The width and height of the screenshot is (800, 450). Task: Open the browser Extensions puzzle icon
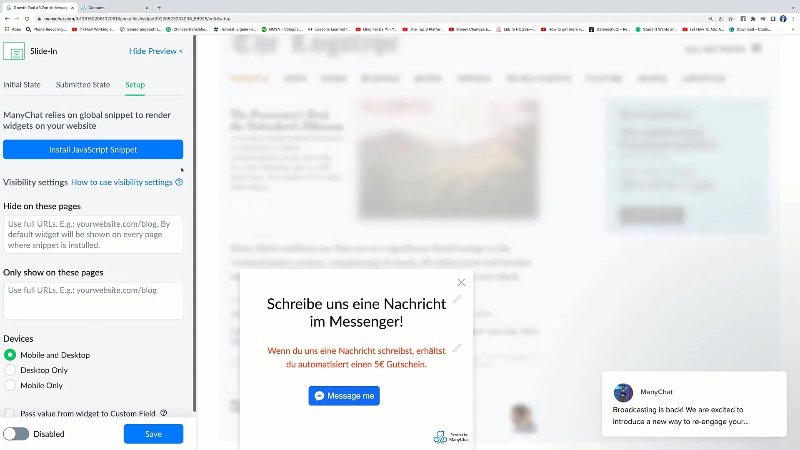pos(753,19)
